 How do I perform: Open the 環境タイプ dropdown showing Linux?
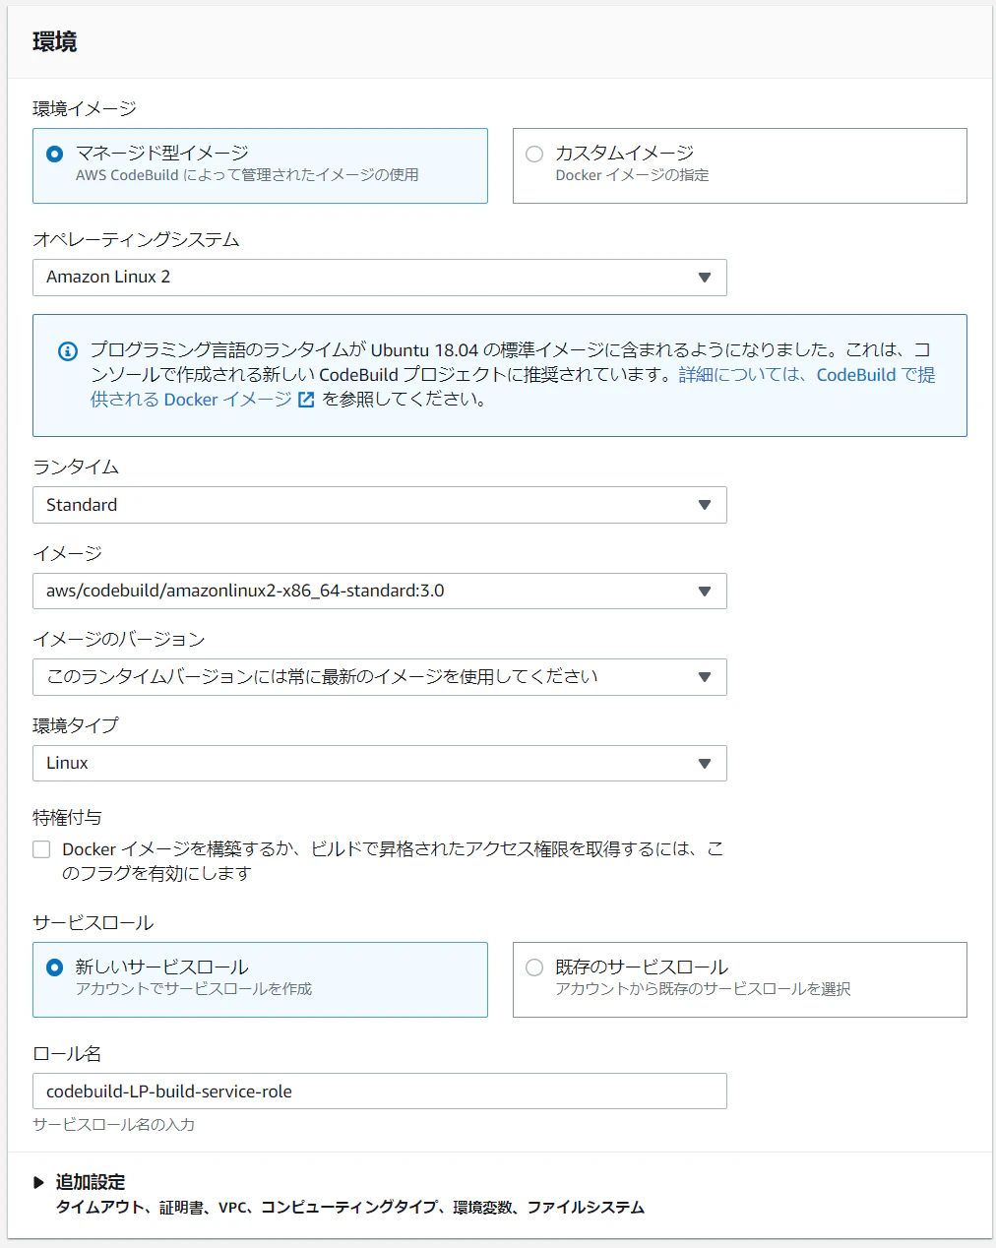[380, 764]
